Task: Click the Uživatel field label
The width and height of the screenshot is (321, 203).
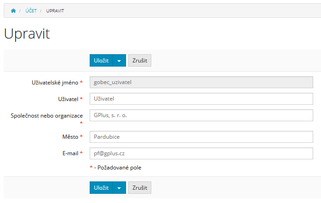Action: pyautogui.click(x=68, y=99)
